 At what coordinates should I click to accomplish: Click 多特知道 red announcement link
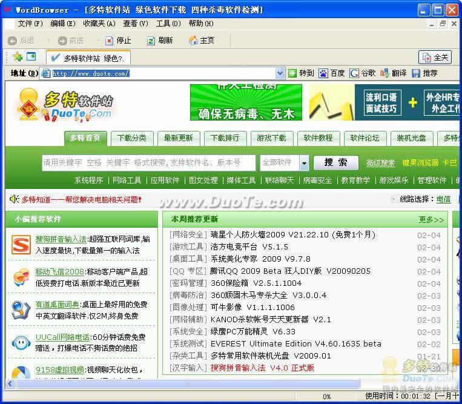[82, 199]
